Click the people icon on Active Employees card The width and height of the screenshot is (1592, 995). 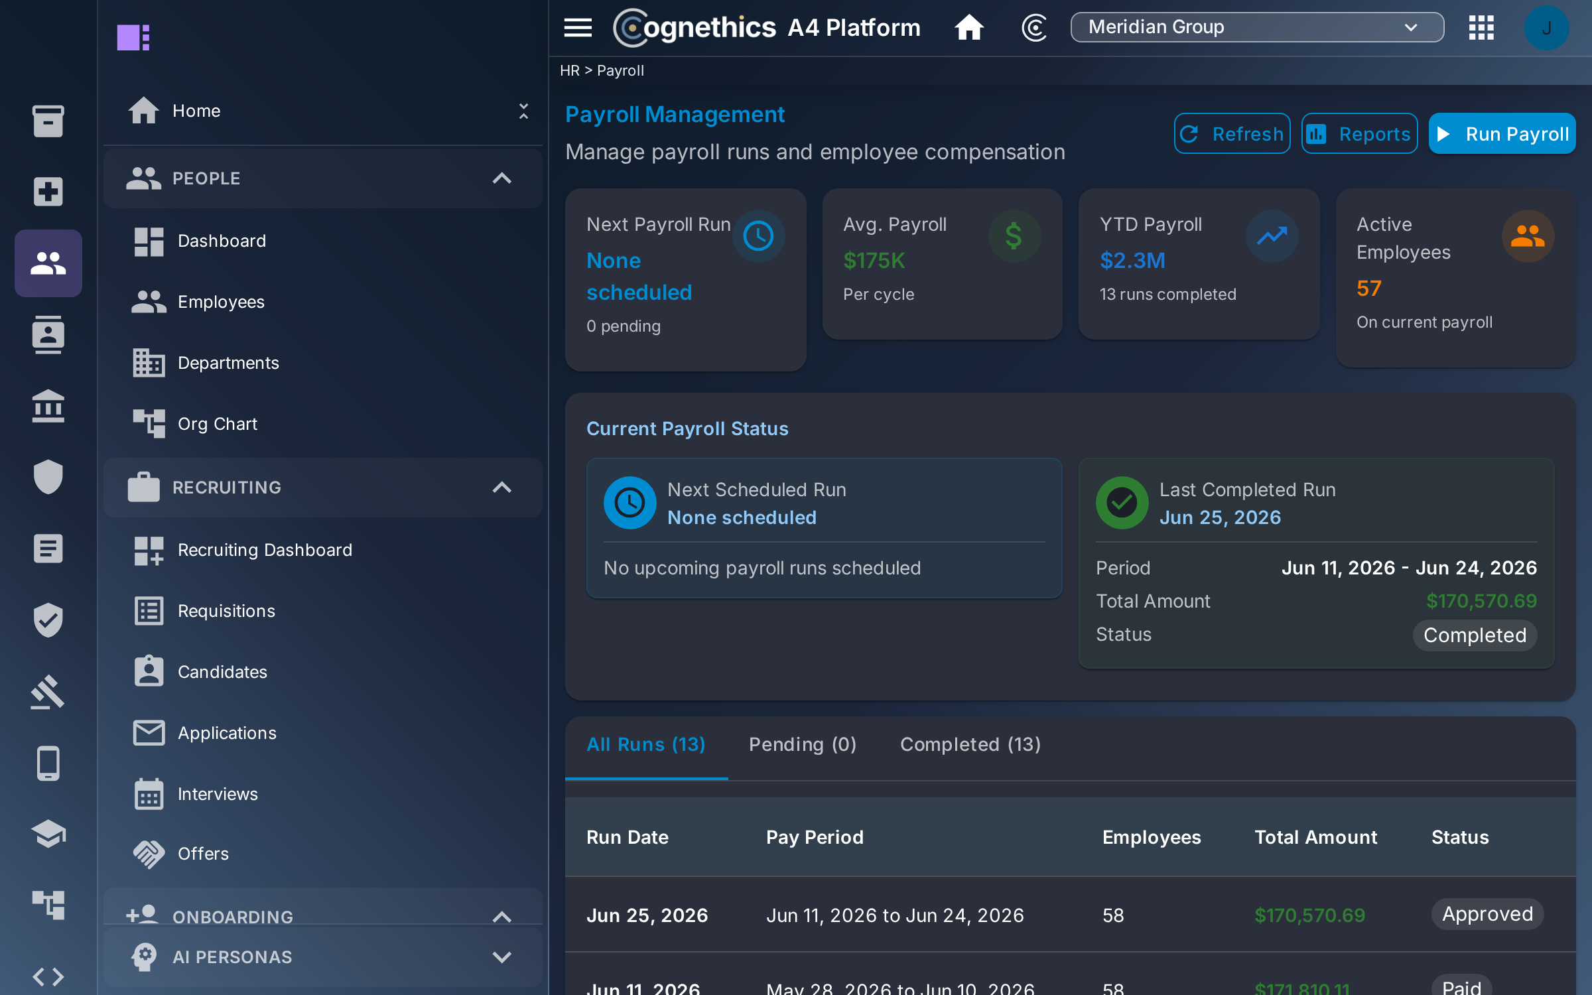1528,236
